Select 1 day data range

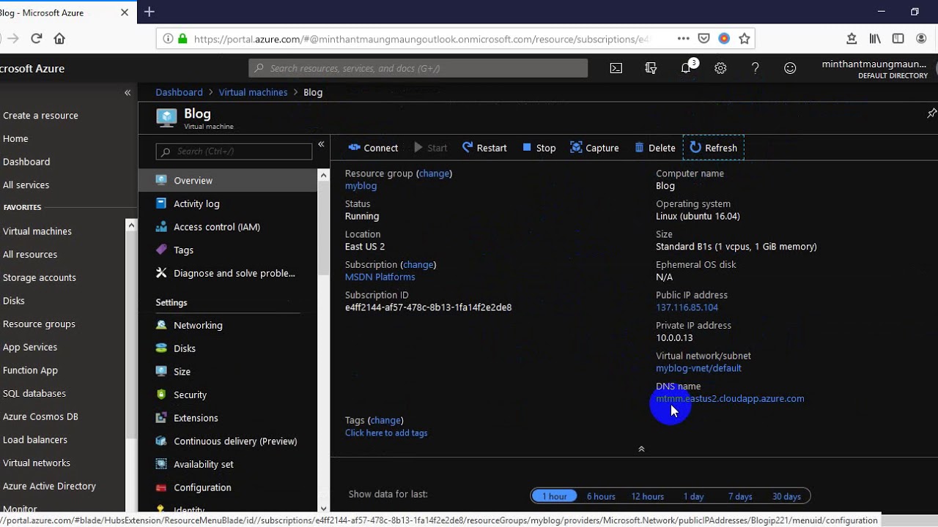point(693,496)
